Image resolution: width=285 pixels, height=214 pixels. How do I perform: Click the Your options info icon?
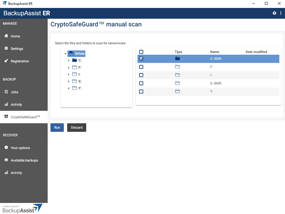pos(6,147)
